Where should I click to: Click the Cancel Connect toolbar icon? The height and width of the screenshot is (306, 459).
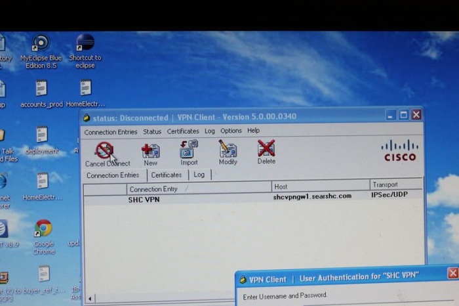(x=105, y=152)
